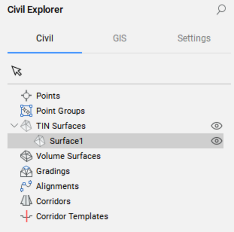The image size is (234, 232).
Task: Open the search magnifier in Civil Explorer
Action: [221, 10]
